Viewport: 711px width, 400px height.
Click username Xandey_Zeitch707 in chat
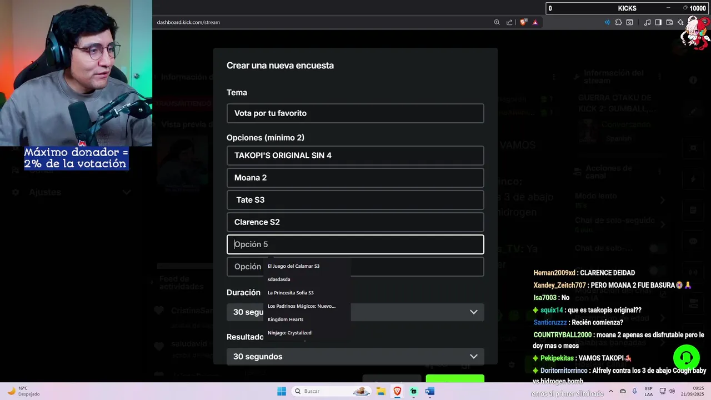point(559,285)
